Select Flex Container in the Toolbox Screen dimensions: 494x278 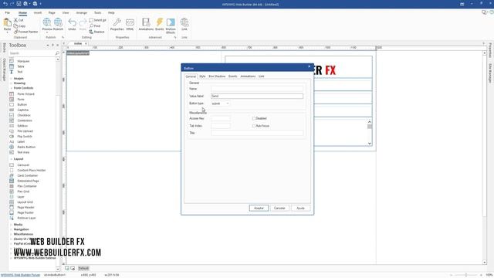[27, 186]
